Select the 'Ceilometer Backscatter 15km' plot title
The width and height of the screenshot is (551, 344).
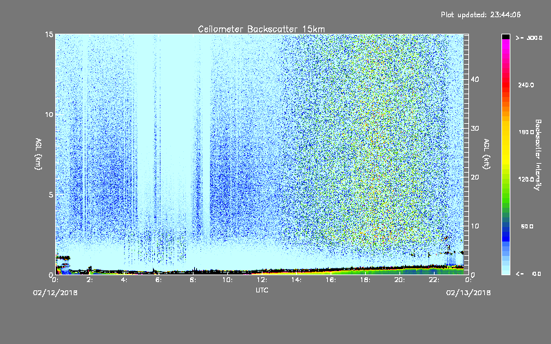[262, 29]
